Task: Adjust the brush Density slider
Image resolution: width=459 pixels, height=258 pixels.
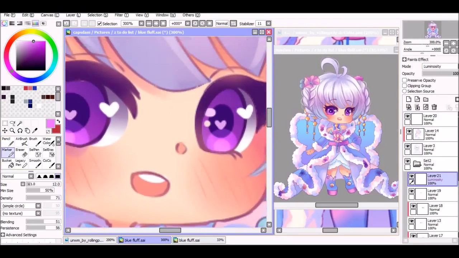Action: point(43,198)
